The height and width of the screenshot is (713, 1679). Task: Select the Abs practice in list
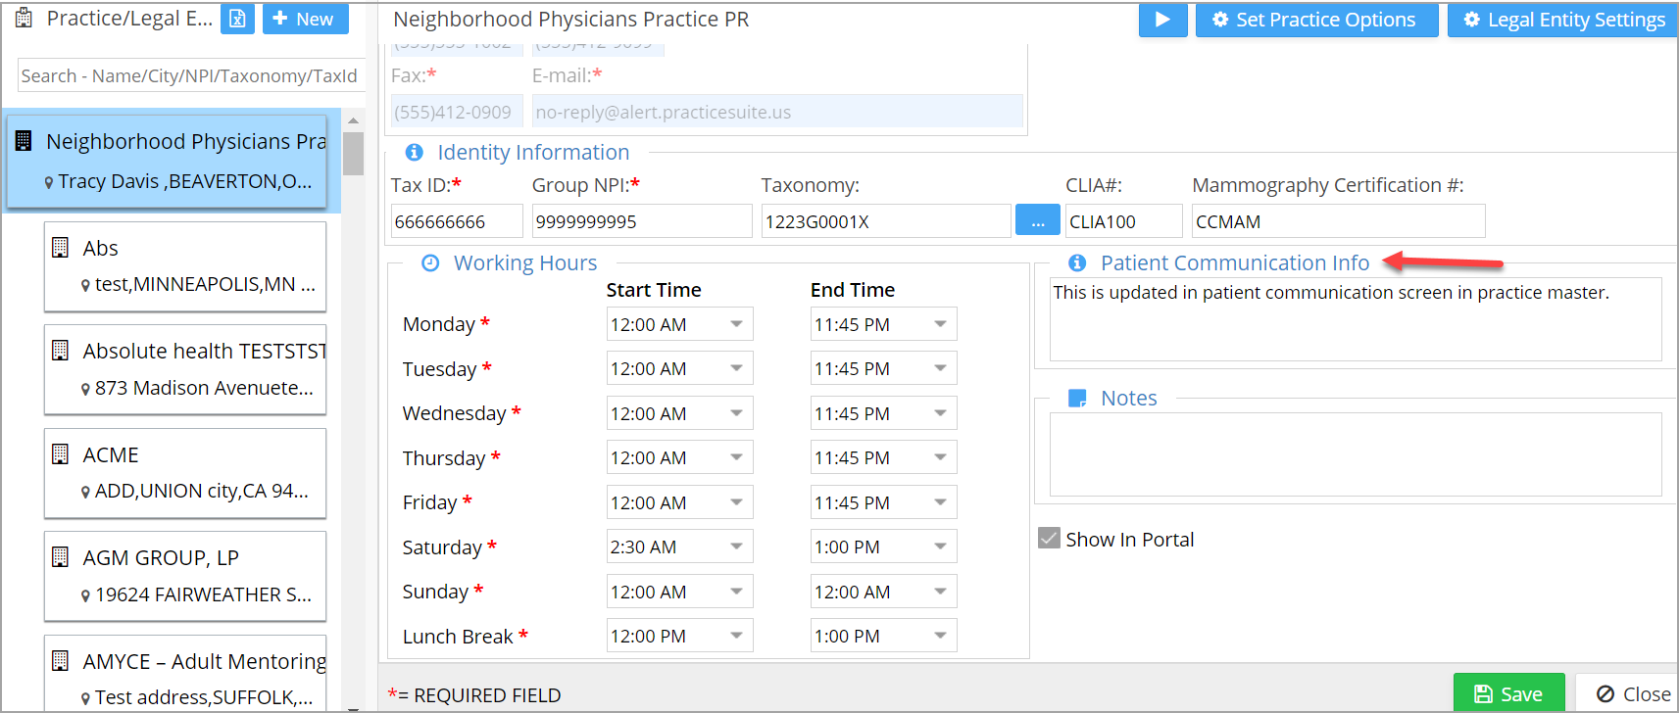185,265
